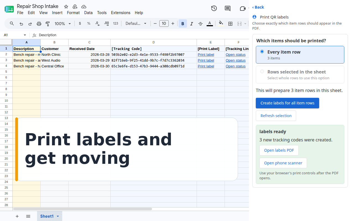Open the comments icon
354x221 pixels.
coord(228,9)
